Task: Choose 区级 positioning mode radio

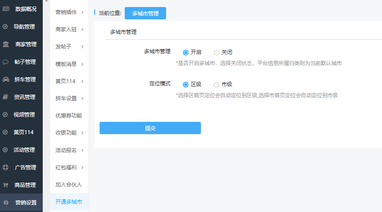Action: [x=185, y=84]
